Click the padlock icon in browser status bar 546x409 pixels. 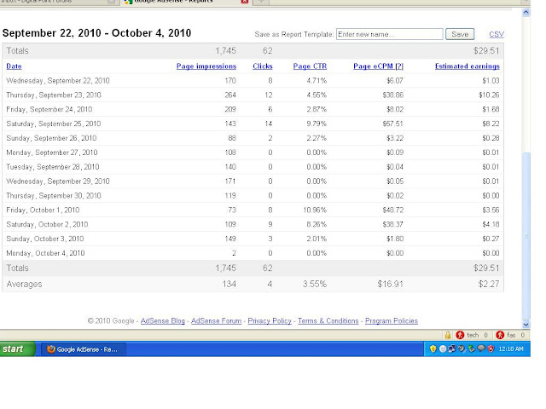pos(448,335)
